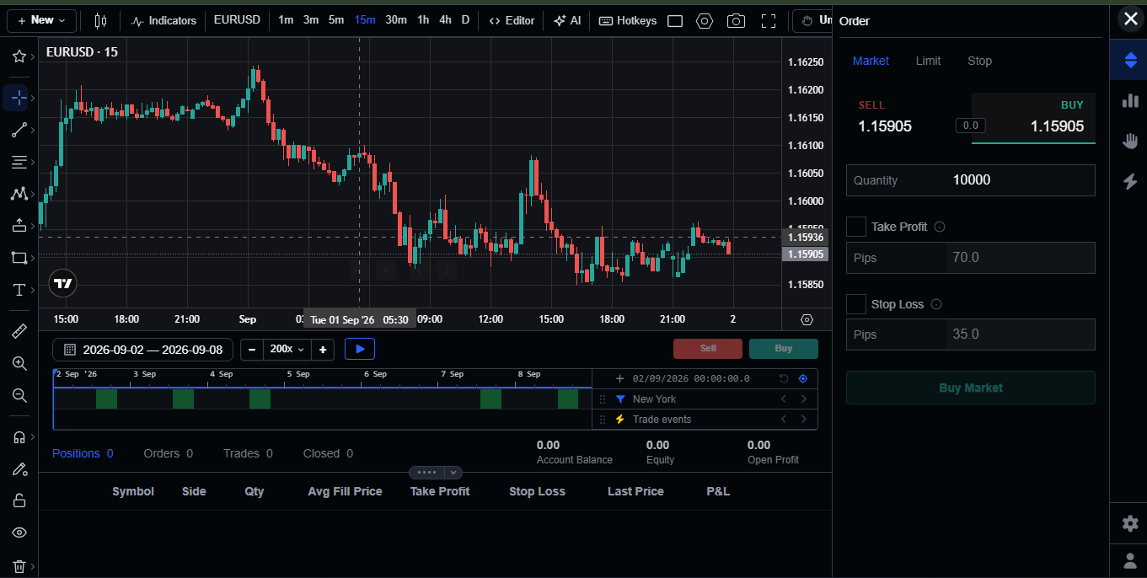Open the Indicators panel
Screen dimensions: 1147x578
coord(164,20)
